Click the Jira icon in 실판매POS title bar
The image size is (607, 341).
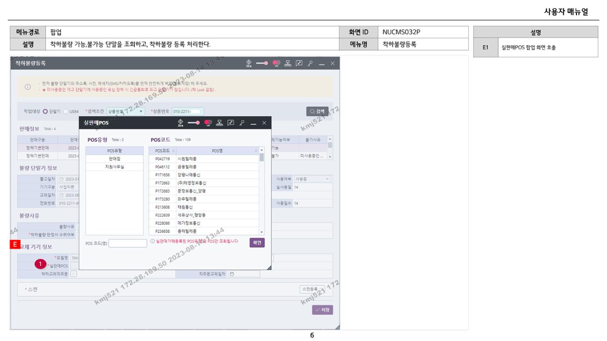pos(181,123)
